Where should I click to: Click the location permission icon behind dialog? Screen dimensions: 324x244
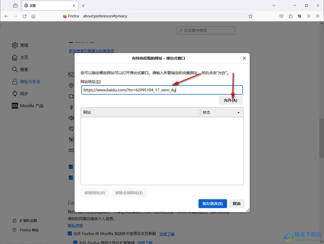tap(71, 86)
